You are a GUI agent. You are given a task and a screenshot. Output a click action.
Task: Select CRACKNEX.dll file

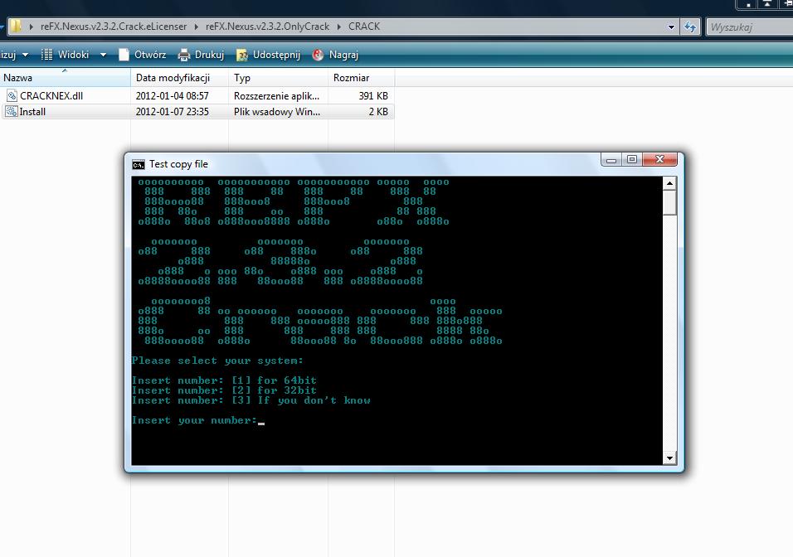51,95
